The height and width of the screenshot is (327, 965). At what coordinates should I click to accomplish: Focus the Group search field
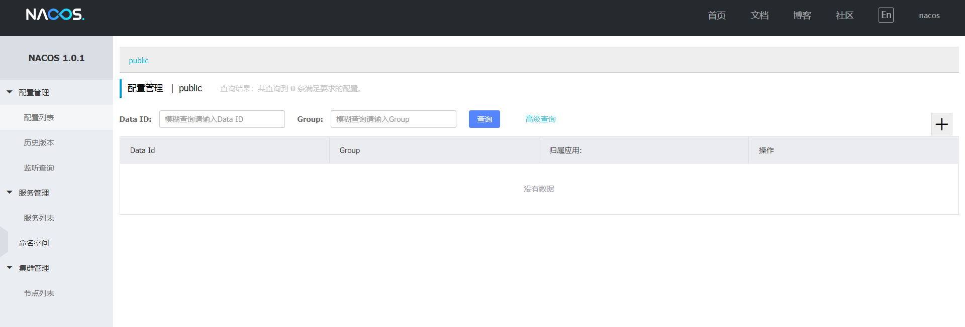393,119
